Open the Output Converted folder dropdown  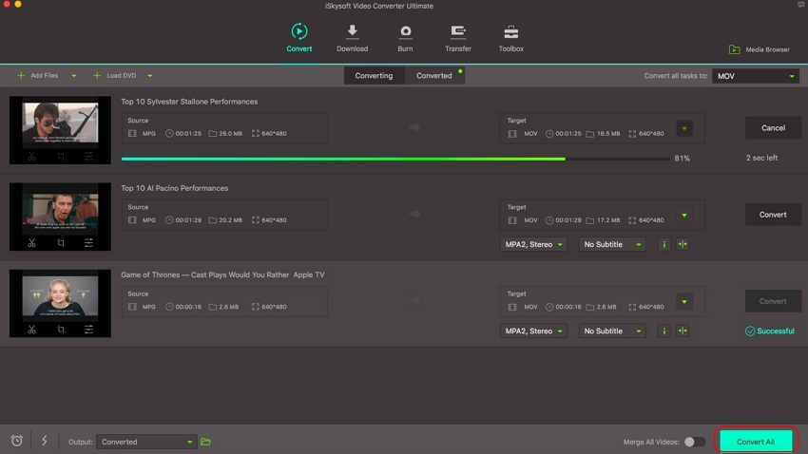[x=146, y=442]
